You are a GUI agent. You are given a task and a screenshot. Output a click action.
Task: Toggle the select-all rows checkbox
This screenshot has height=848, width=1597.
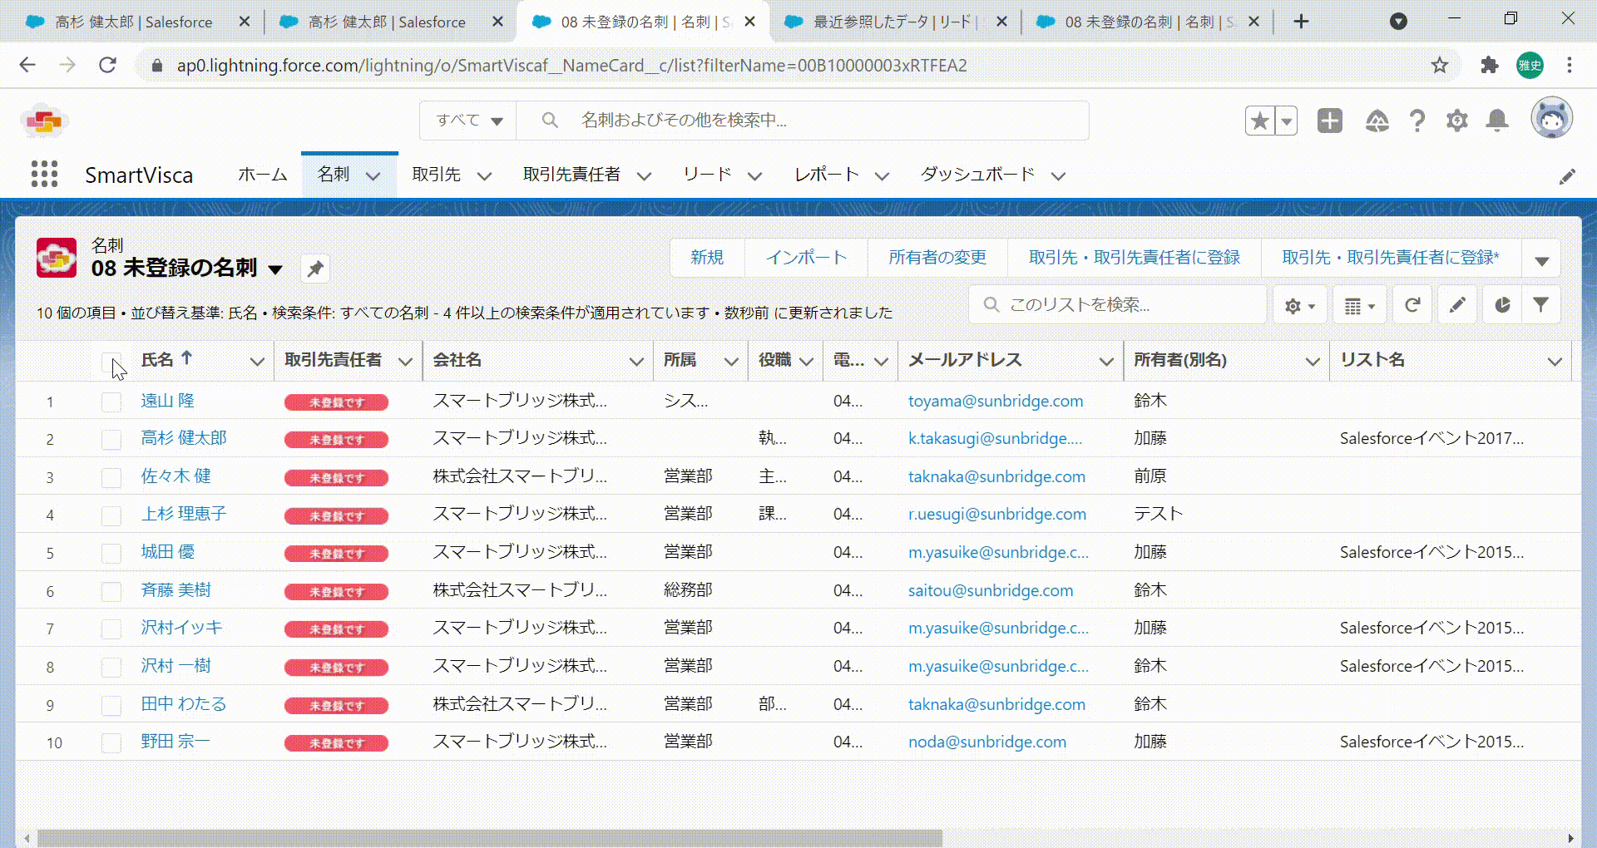[x=111, y=362]
